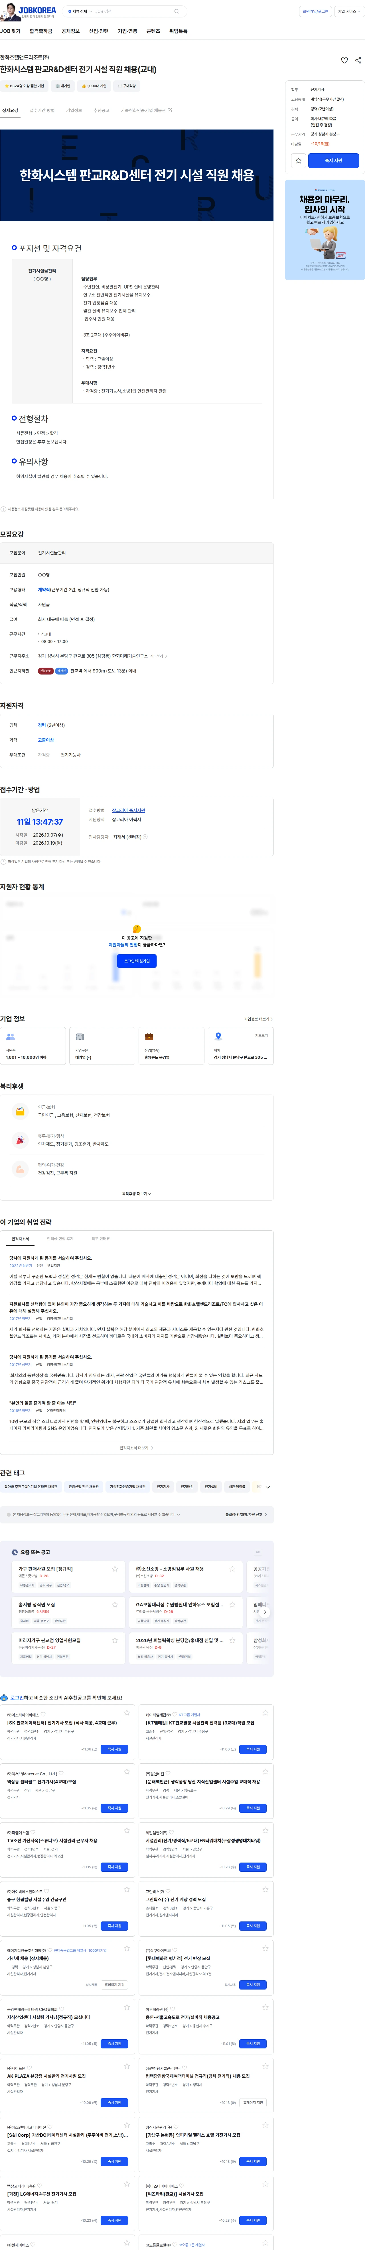The image size is (365, 2250).
Task: Click the share icon near job title
Action: 358,60
